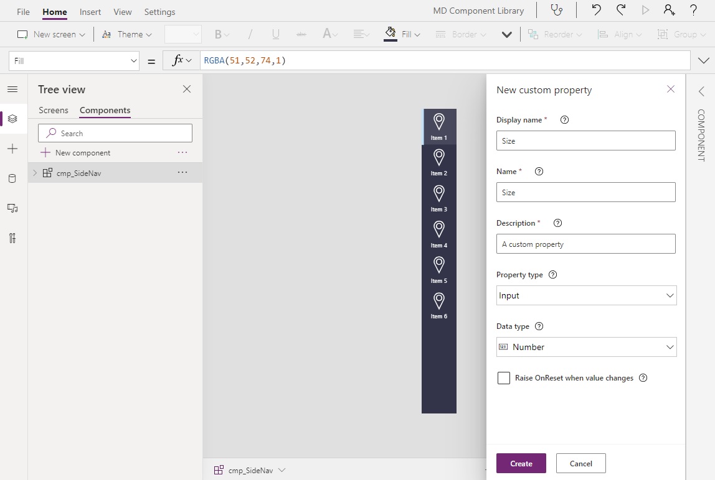The height and width of the screenshot is (480, 715).
Task: Click the Create button
Action: [x=521, y=463]
